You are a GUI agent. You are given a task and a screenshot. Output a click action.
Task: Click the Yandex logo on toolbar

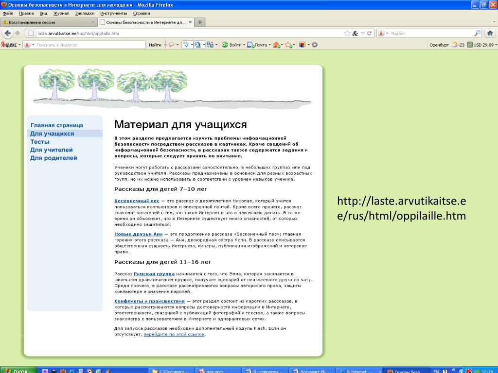coord(9,45)
